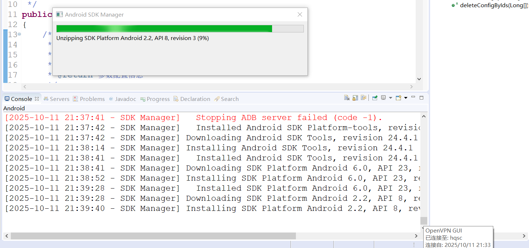Image resolution: width=529 pixels, height=248 pixels.
Task: Click the editor vertical scrollbar down arrow
Action: (419, 79)
